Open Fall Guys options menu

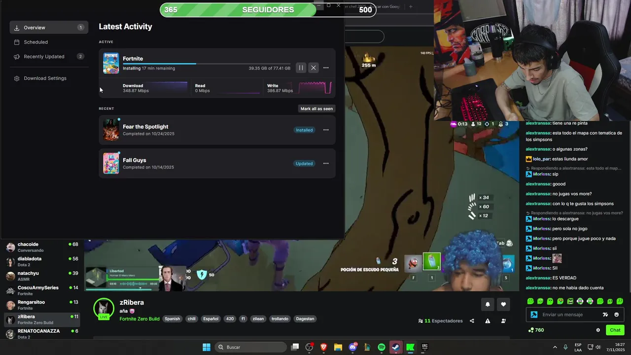326,163
